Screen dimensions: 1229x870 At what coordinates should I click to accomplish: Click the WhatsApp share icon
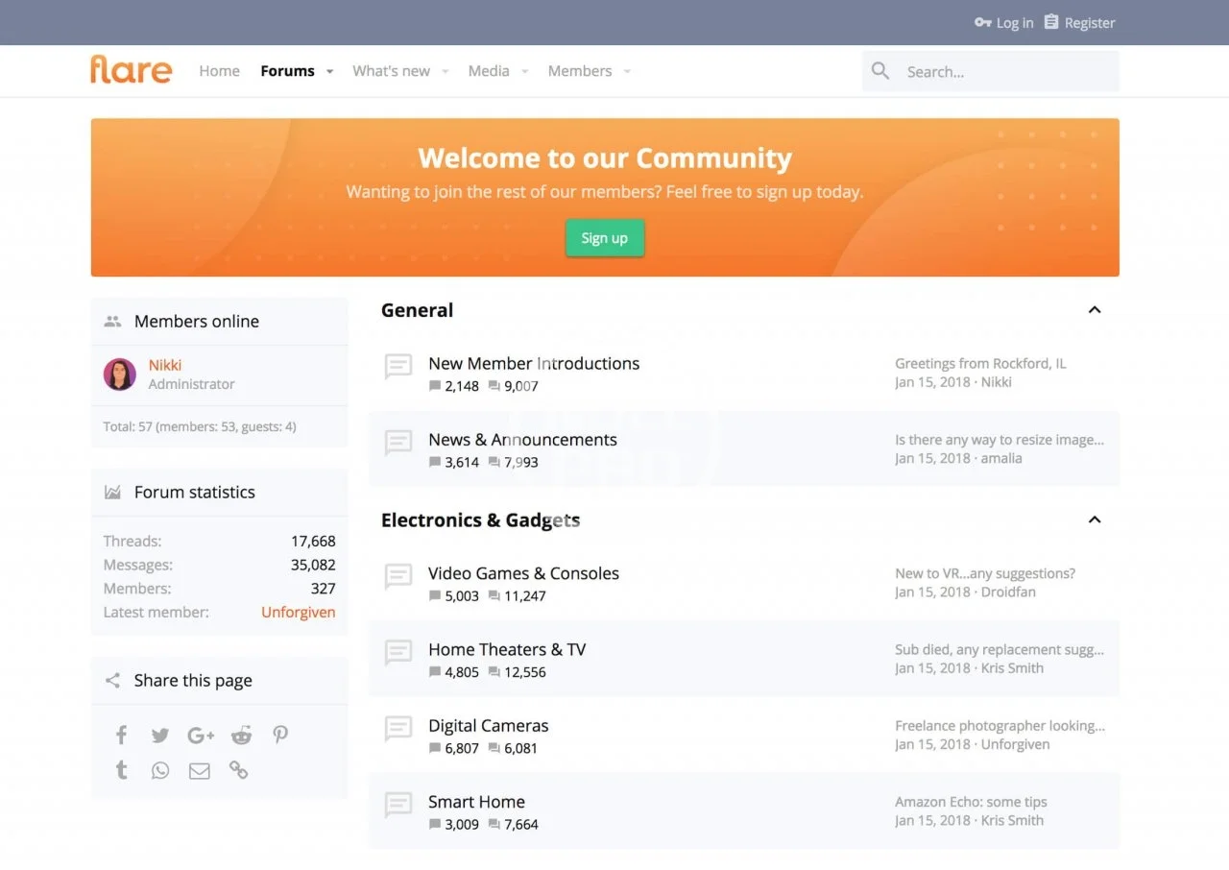[x=160, y=771]
